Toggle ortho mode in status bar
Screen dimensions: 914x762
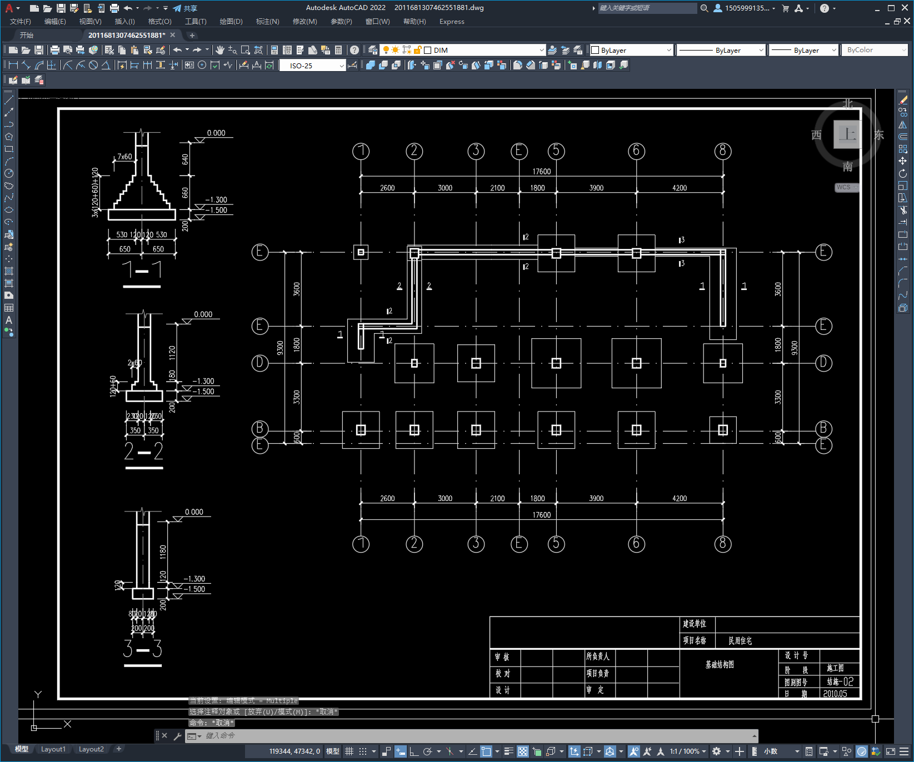coord(414,751)
